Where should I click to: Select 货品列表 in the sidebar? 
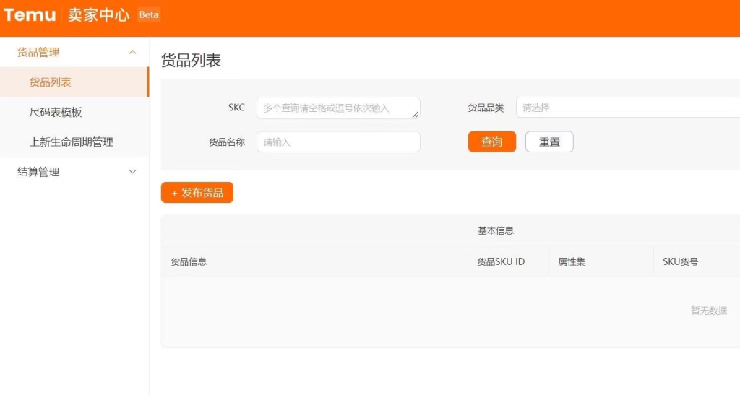tap(51, 82)
